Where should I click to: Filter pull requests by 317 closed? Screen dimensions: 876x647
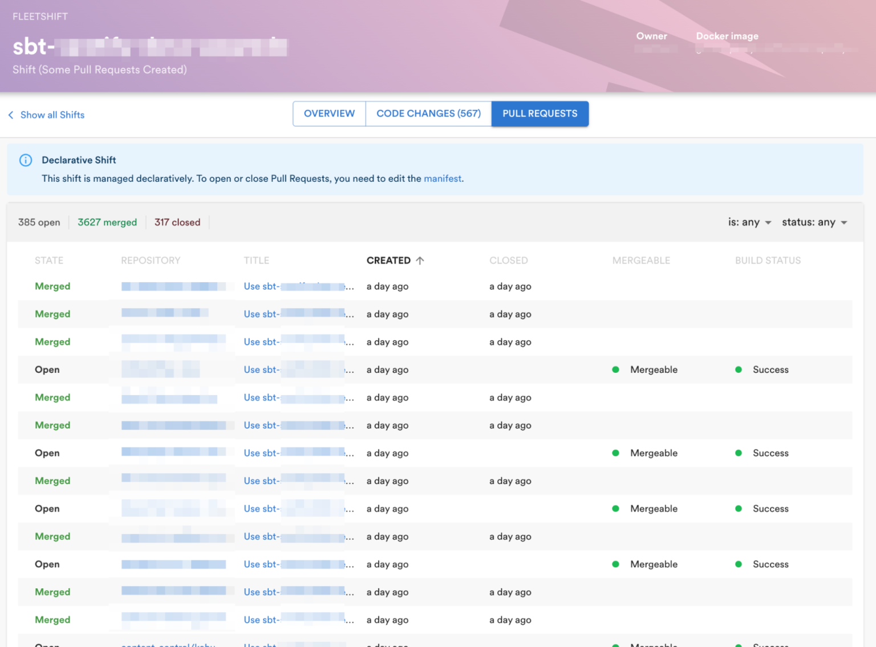pyautogui.click(x=177, y=222)
